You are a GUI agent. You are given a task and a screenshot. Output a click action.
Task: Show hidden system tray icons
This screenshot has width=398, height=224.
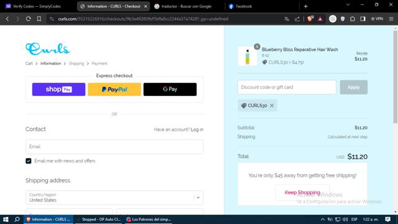point(323,219)
